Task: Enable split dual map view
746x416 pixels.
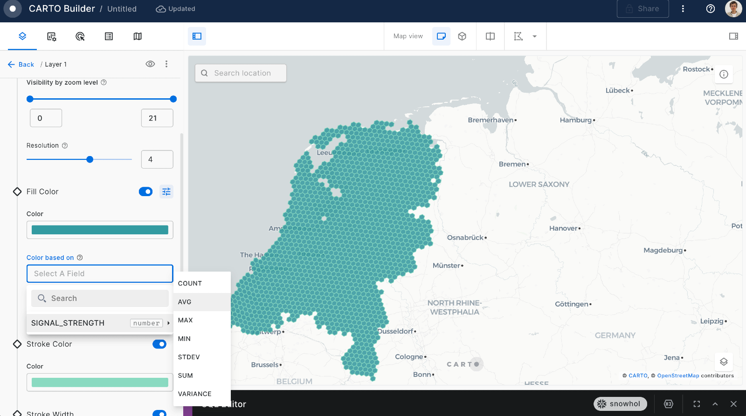Action: pyautogui.click(x=490, y=36)
